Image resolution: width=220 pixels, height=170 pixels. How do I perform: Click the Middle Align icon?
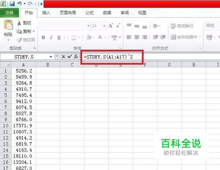point(137,26)
